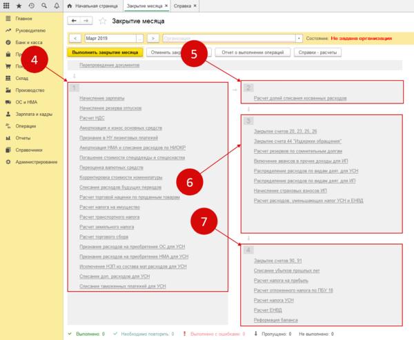
Task: Open Расчет НДС link
Action: [92, 118]
